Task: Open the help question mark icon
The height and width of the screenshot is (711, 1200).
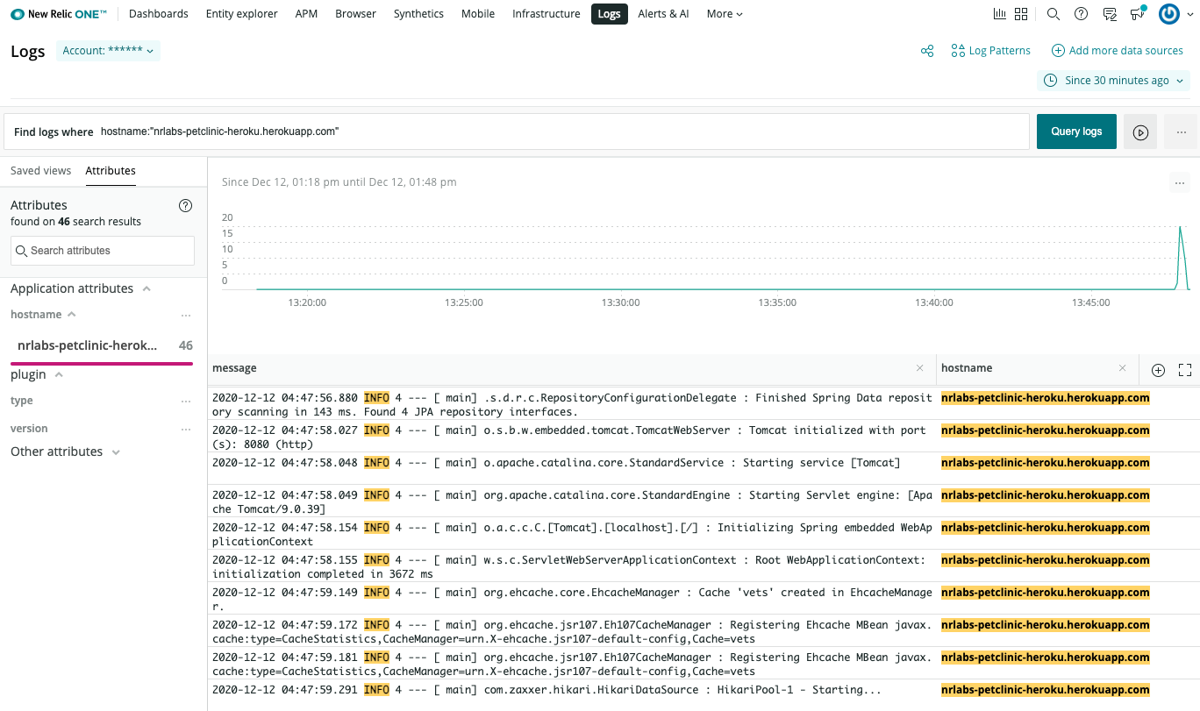Action: (x=1082, y=14)
